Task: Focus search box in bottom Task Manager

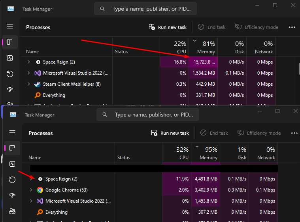Action: (148, 115)
